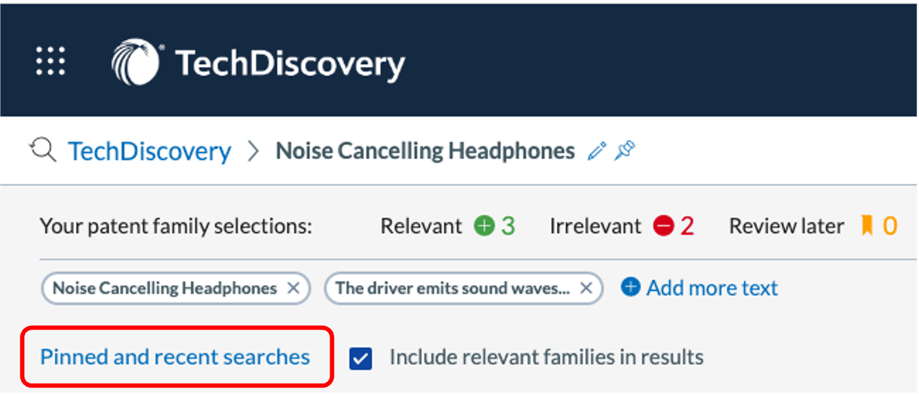Image resolution: width=919 pixels, height=395 pixels.
Task: Open Pinned and recent searches
Action: 175,357
